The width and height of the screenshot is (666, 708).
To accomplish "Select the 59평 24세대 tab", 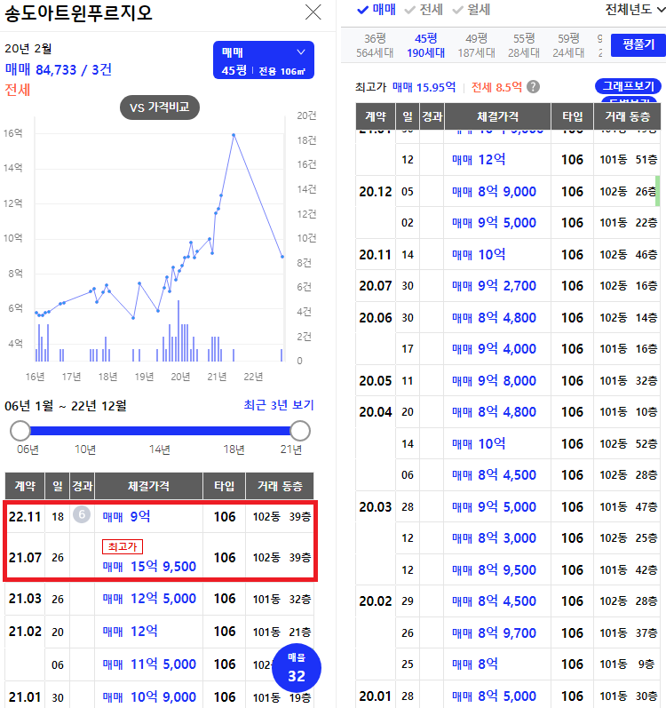I will pos(568,45).
